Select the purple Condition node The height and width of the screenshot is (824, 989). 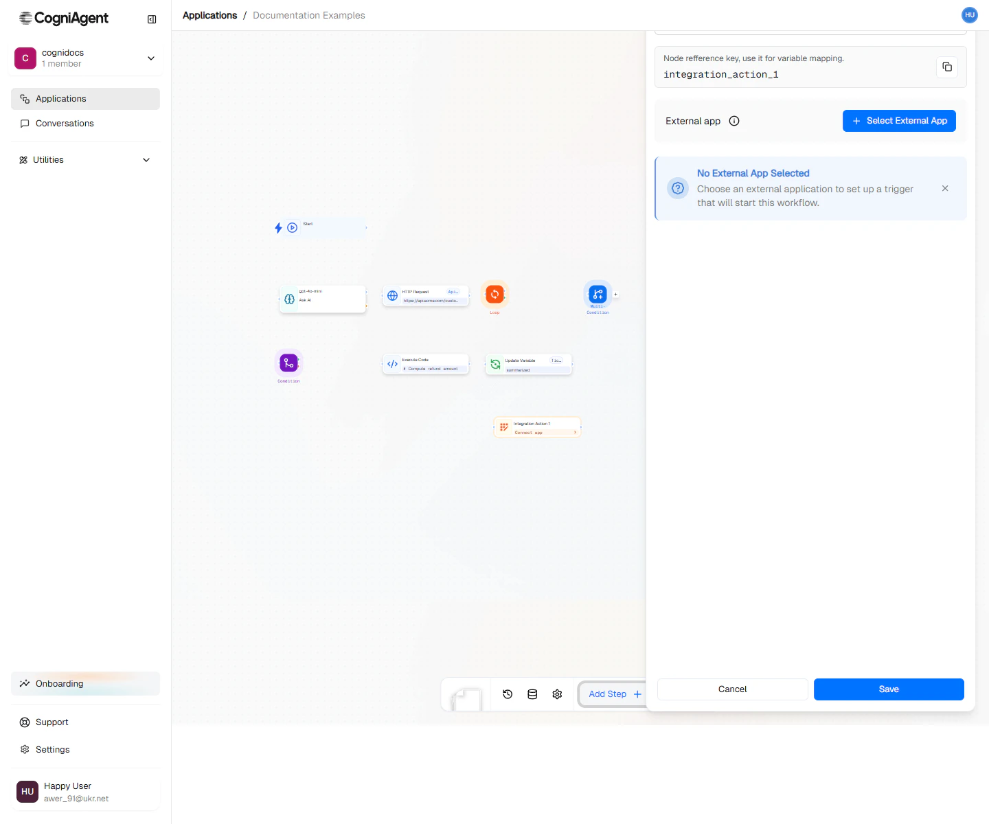(288, 363)
